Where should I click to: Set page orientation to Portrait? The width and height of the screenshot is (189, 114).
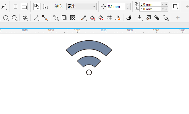[x=15, y=6]
